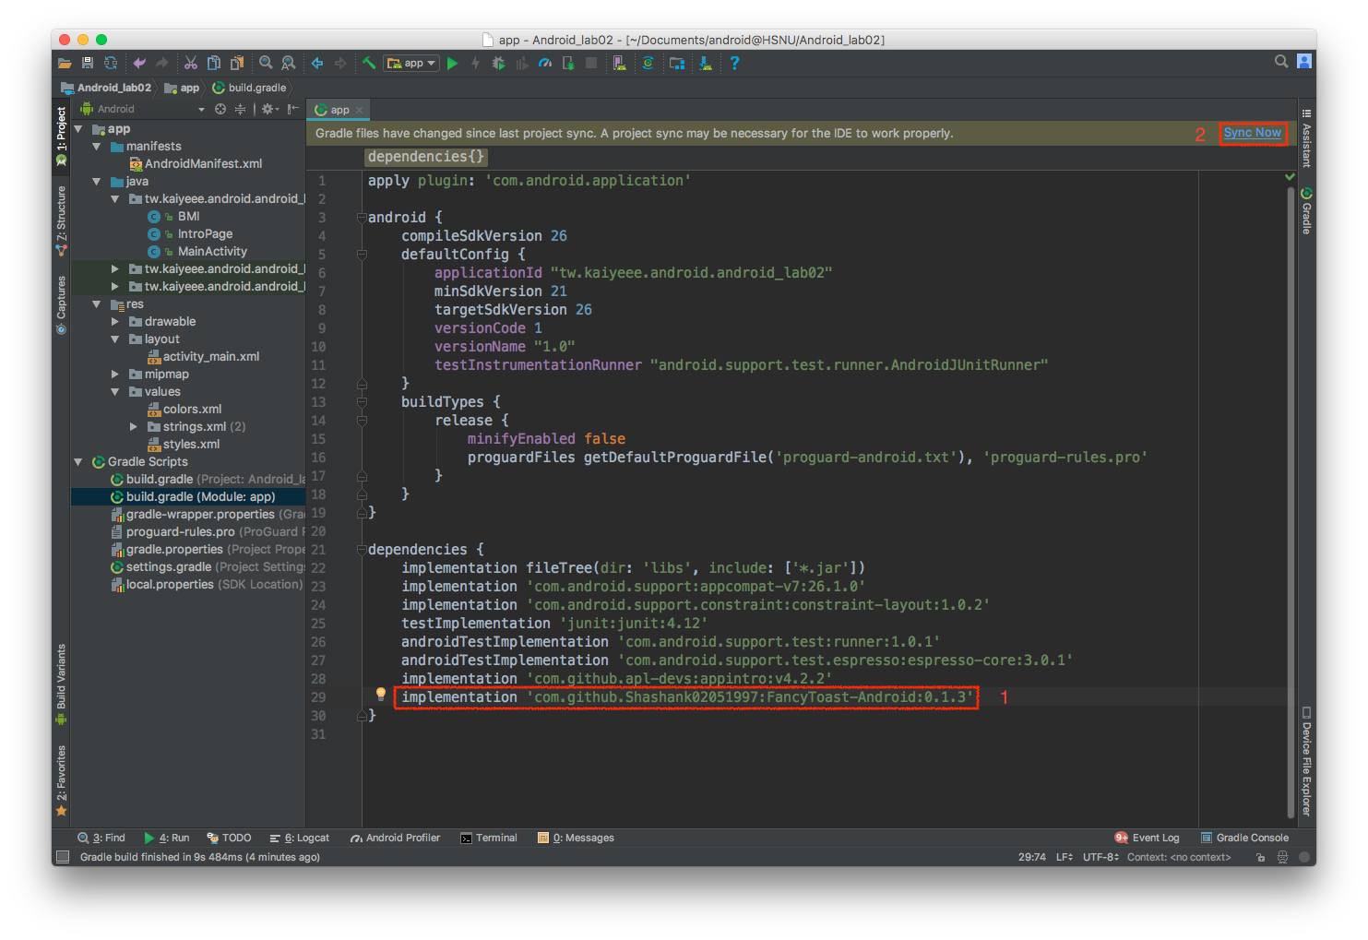Collapse the java folder in project tree
Screen dimensions: 1368x940
point(97,181)
